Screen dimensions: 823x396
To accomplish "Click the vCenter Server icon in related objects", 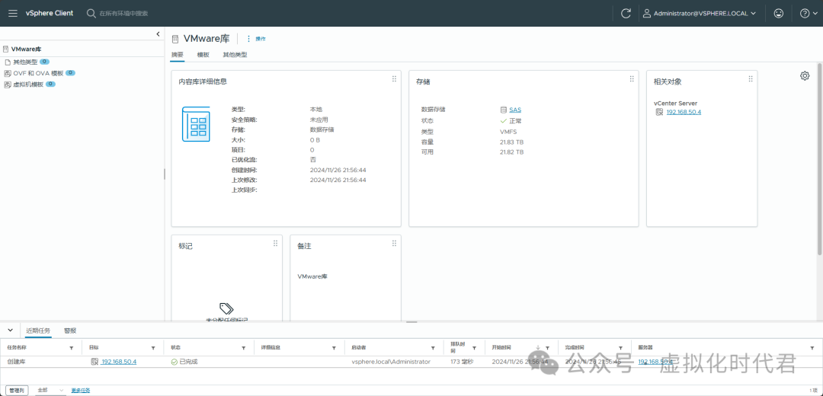I will [x=659, y=112].
